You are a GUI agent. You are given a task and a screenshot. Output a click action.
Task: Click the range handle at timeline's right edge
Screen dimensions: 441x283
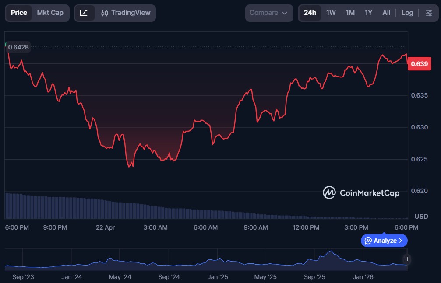click(x=406, y=259)
